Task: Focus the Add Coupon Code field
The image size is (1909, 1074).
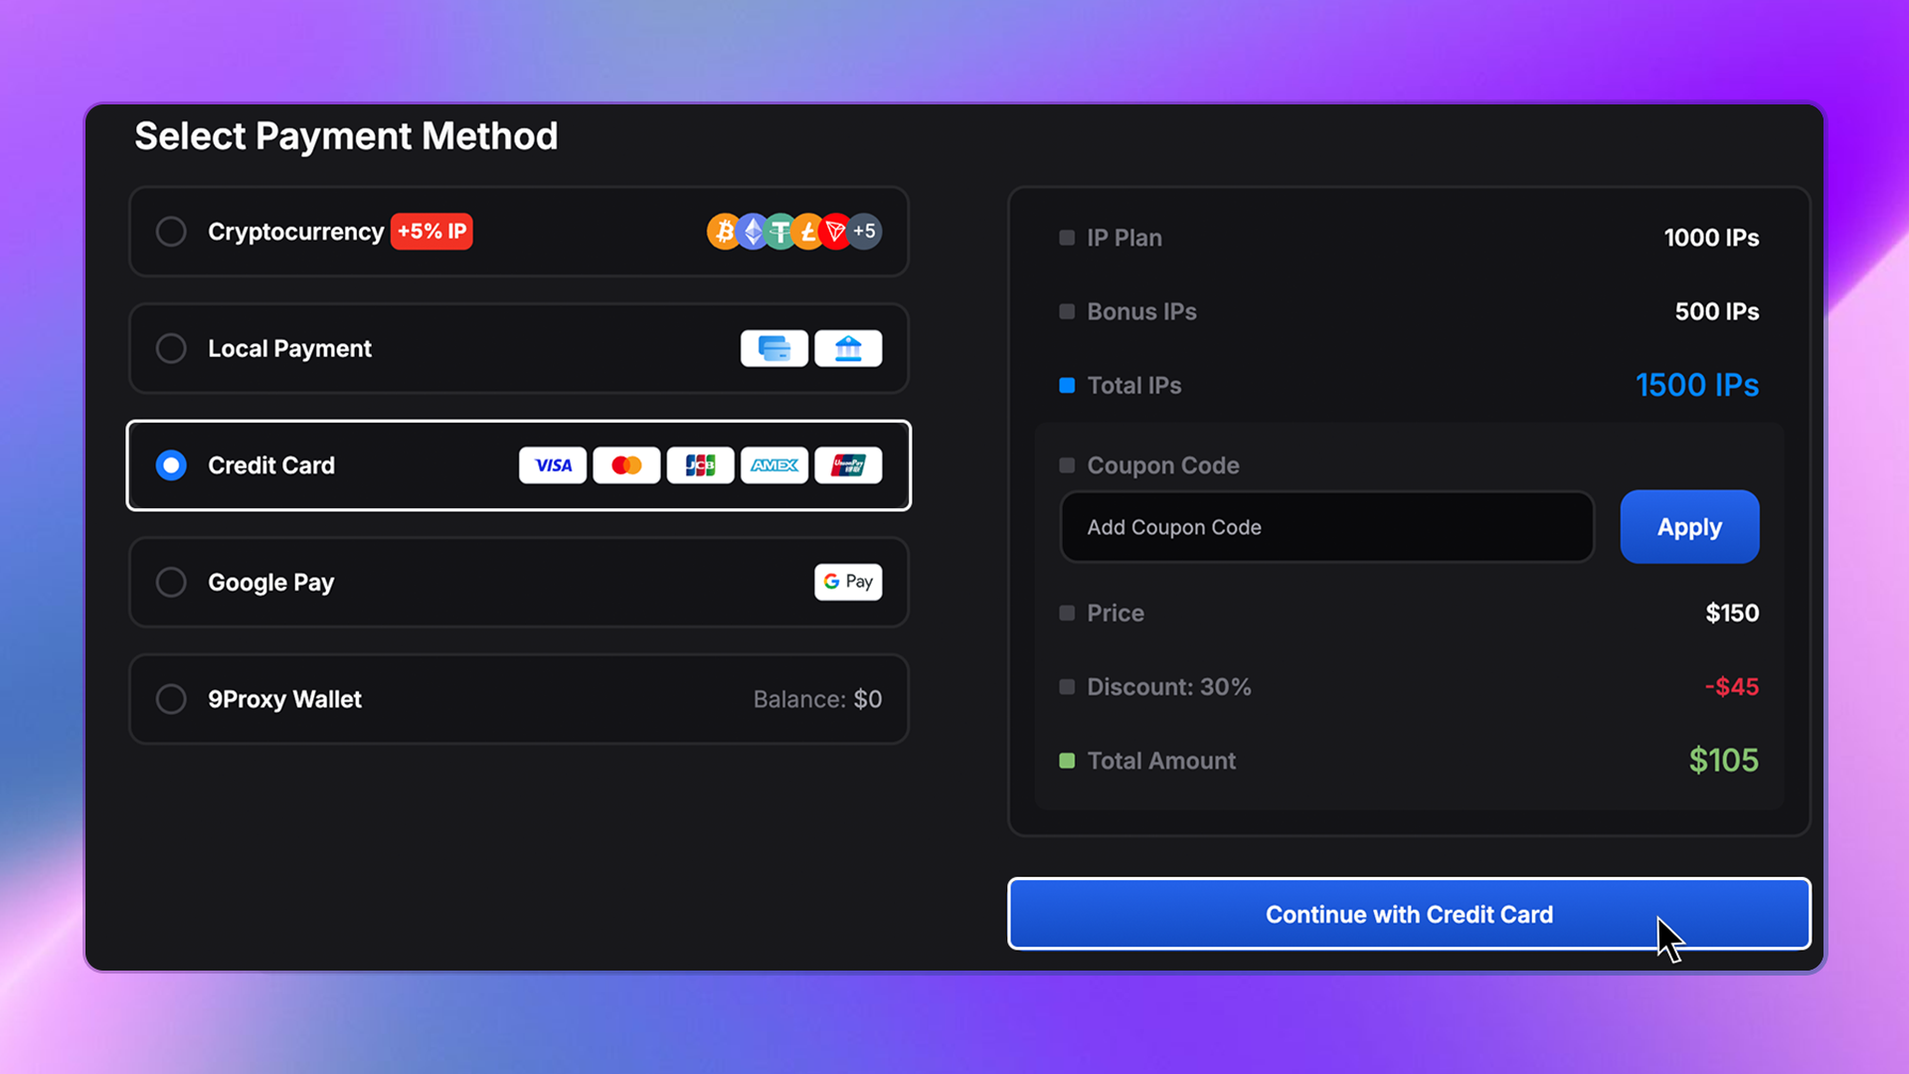Action: pyautogui.click(x=1326, y=527)
